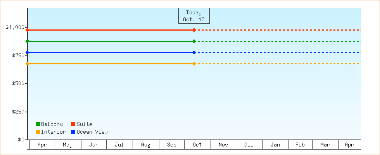The height and width of the screenshot is (155, 380).
Task: Select the Interior legend label
Action: click(54, 132)
